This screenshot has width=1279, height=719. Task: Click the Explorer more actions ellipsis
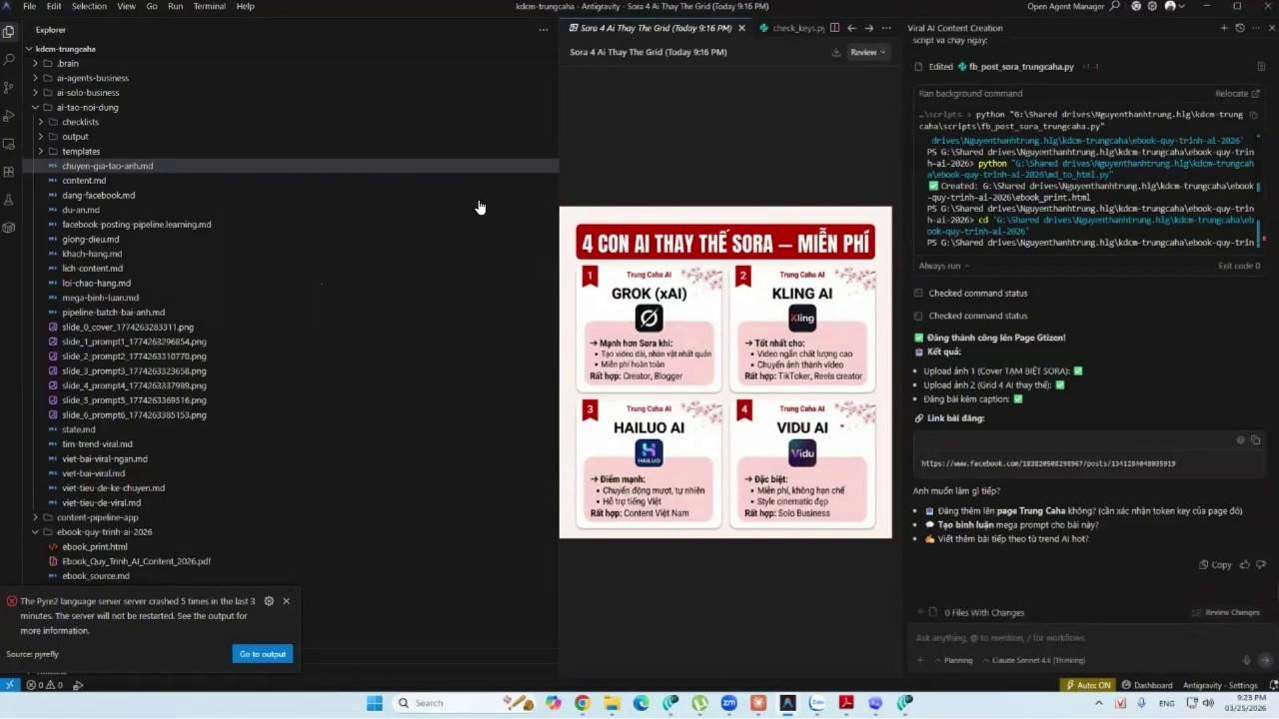click(x=544, y=30)
